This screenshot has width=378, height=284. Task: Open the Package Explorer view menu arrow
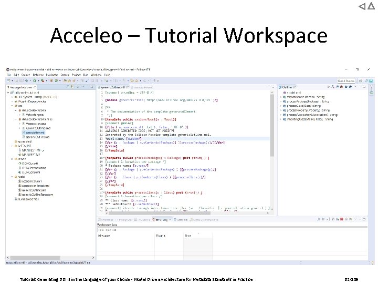point(83,87)
